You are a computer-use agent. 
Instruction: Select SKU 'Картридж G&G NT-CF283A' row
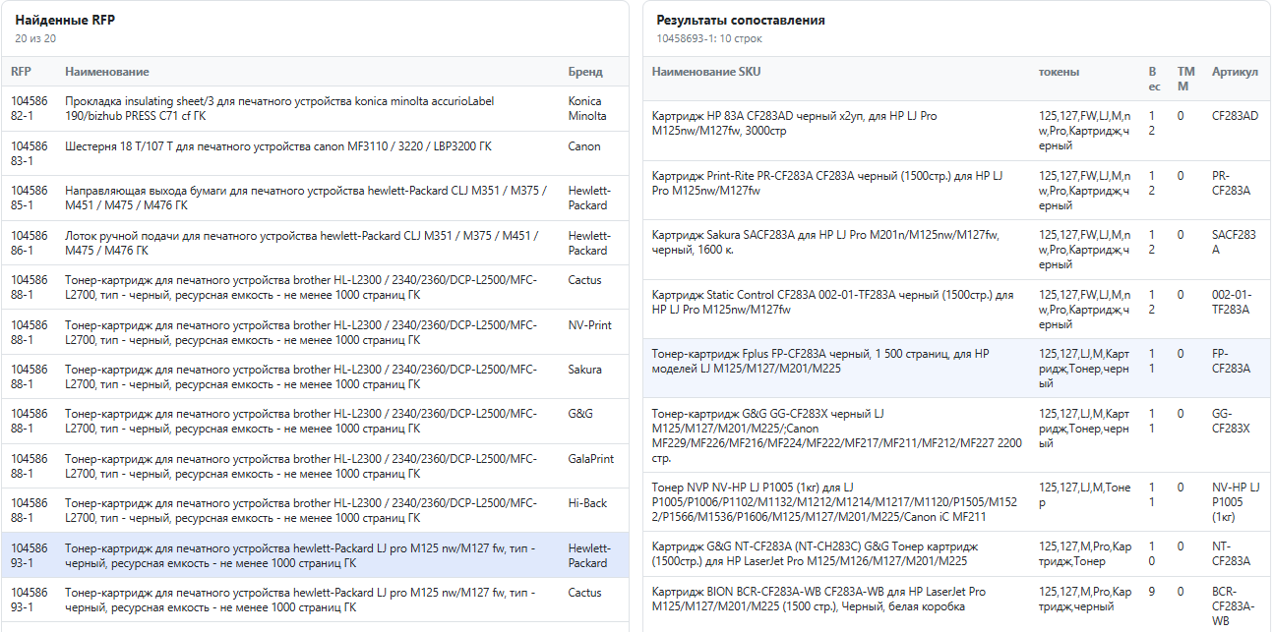(x=956, y=554)
